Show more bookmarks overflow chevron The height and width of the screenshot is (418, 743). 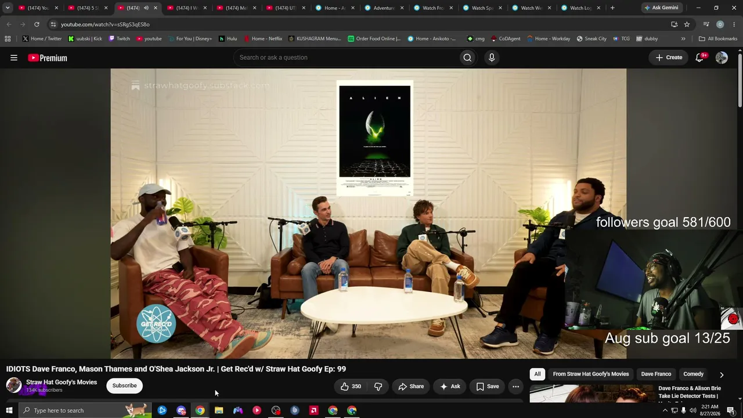(683, 39)
